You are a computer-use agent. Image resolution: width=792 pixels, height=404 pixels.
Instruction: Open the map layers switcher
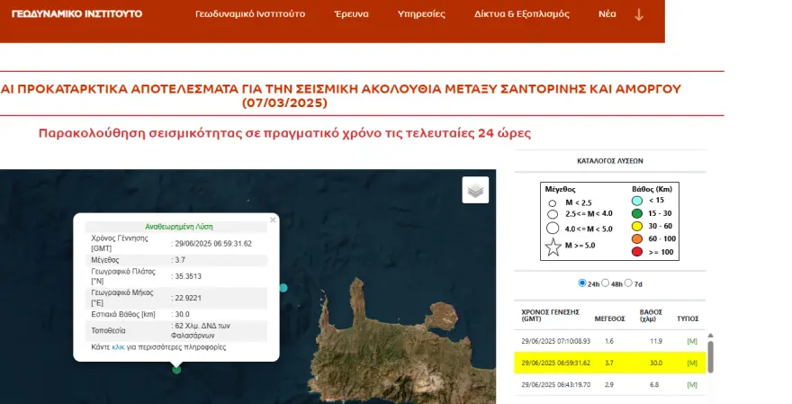(475, 190)
